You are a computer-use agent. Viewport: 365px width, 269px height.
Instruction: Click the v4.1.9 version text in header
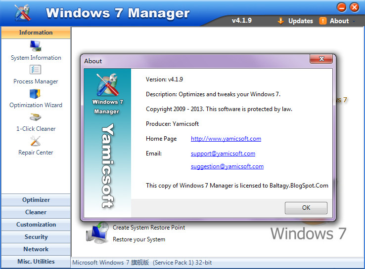[x=242, y=20]
